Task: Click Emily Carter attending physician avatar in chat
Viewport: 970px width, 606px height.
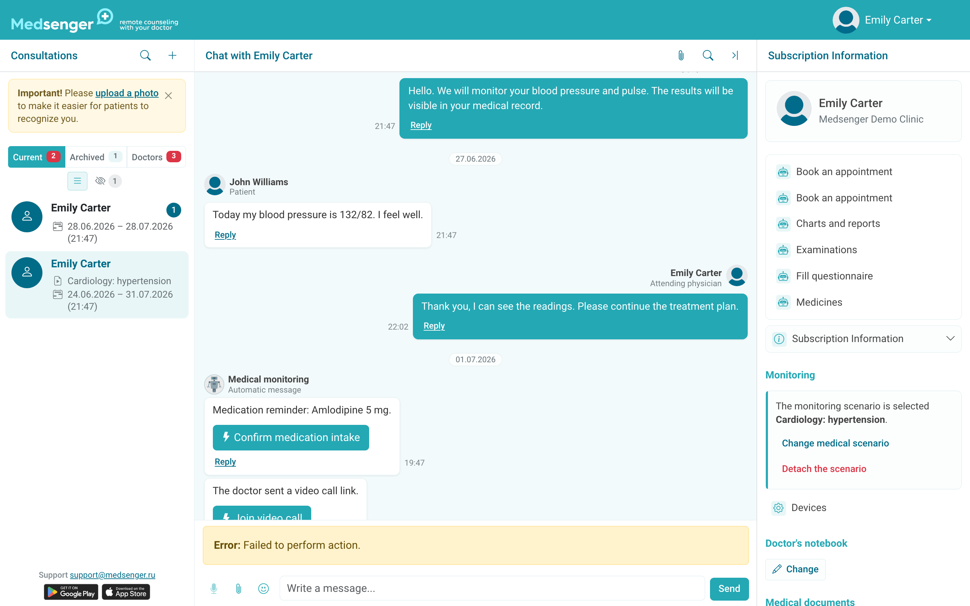Action: pos(737,276)
